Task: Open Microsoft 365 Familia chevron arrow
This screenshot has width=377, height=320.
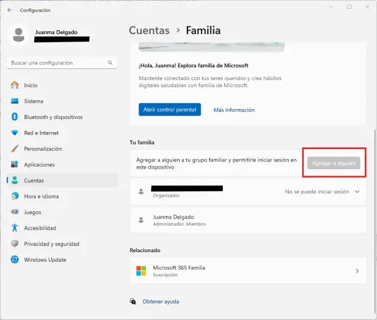Action: coord(357,271)
